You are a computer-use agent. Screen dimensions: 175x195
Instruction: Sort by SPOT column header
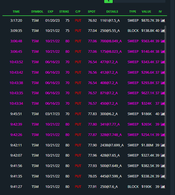click(x=92, y=12)
